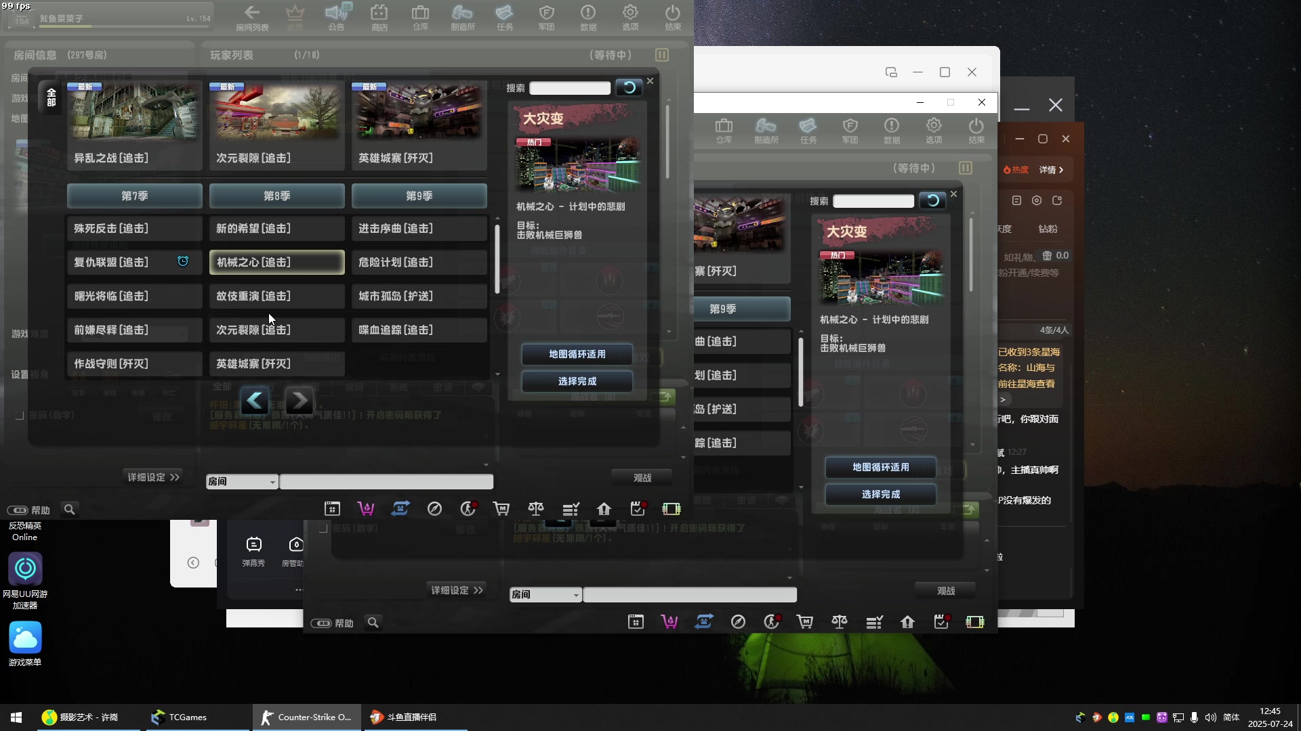Select the 第7季 season tab
The image size is (1301, 731).
(134, 196)
